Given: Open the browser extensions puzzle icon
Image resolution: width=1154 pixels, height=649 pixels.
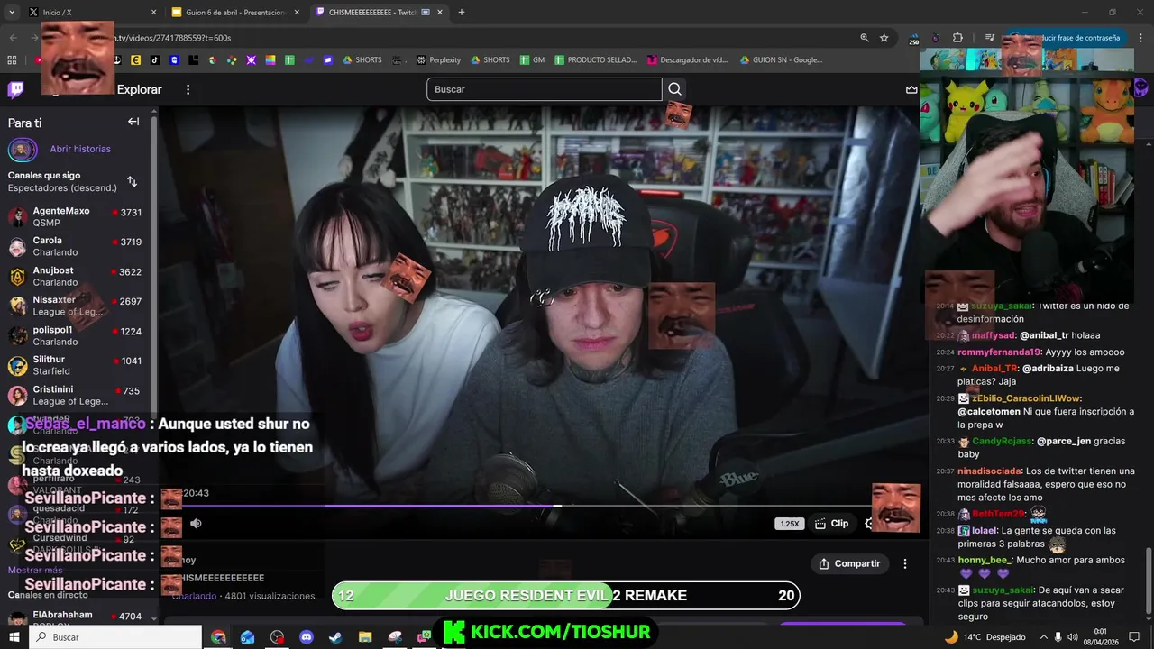Looking at the screenshot, I should tap(957, 38).
